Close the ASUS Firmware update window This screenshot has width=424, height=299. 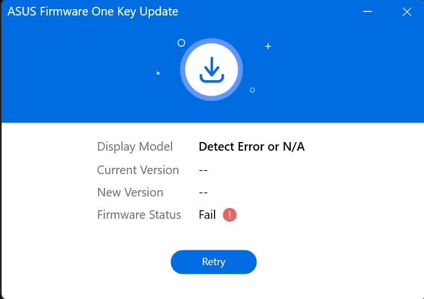tap(407, 12)
